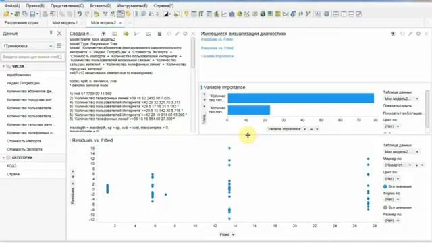Image resolution: width=432 pixels, height=243 pixels.
Task: Insert a pie chart visualization
Action: point(240,13)
